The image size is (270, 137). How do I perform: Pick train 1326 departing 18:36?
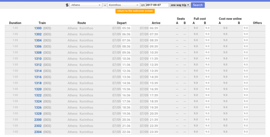pyautogui.click(x=38, y=107)
